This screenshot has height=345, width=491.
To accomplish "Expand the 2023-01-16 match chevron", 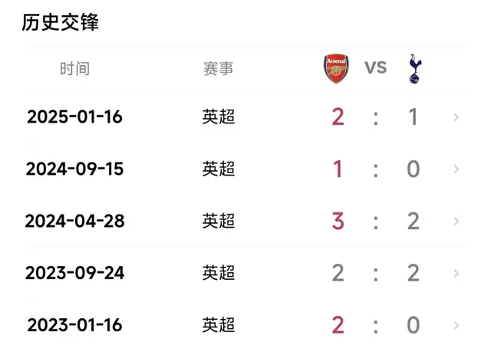I will [457, 326].
